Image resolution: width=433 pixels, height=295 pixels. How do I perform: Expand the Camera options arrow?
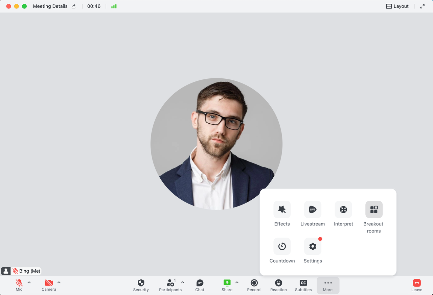pyautogui.click(x=59, y=282)
